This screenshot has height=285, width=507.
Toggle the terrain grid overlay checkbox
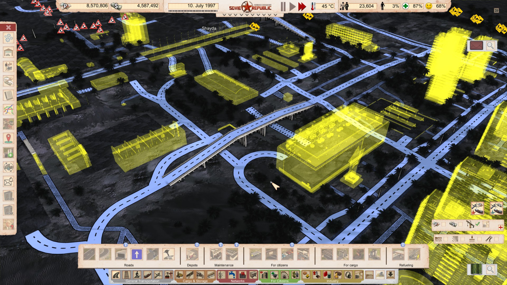(446, 239)
